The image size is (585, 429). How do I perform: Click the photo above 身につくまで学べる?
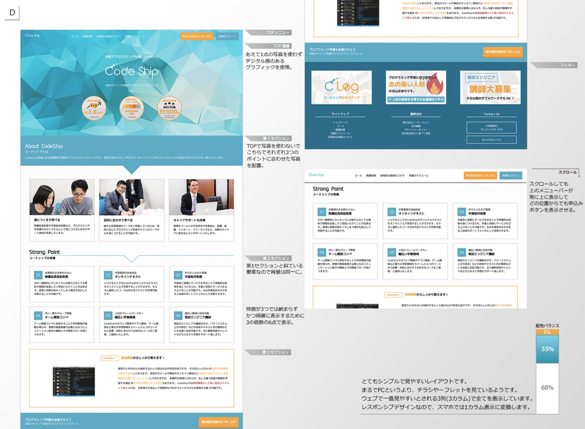pyautogui.click(x=62, y=197)
